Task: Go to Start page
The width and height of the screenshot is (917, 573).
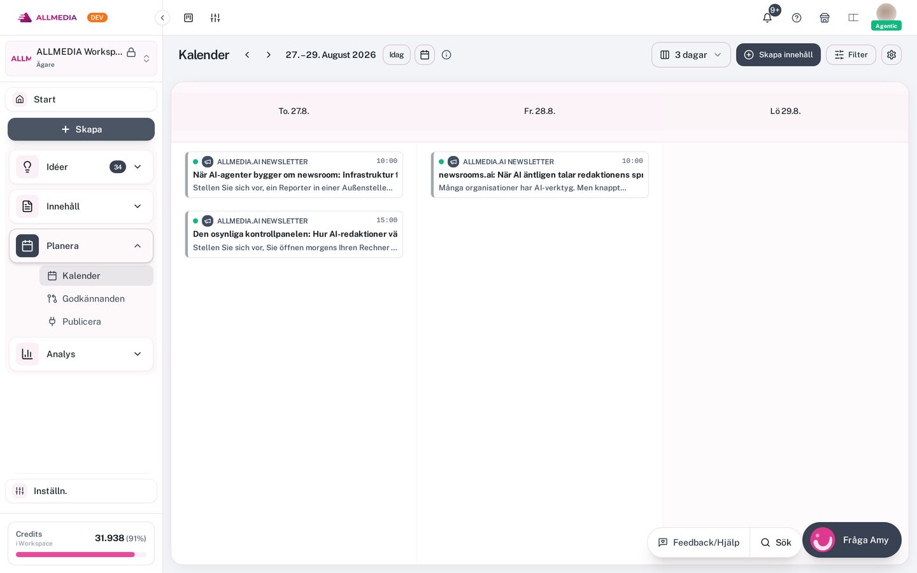Action: point(81,99)
